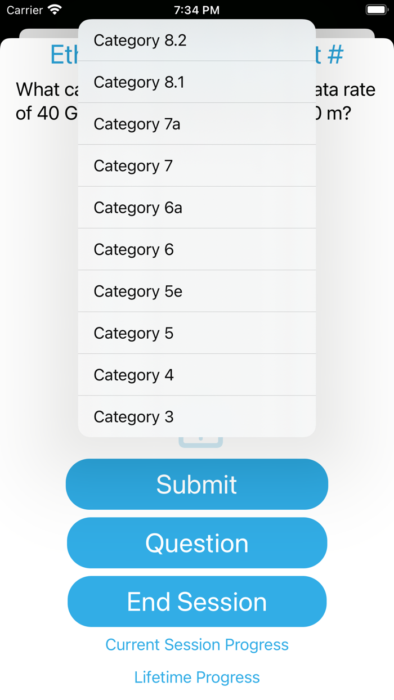The height and width of the screenshot is (700, 394).
Task: Choose Category 4 from the menu
Action: point(196,375)
